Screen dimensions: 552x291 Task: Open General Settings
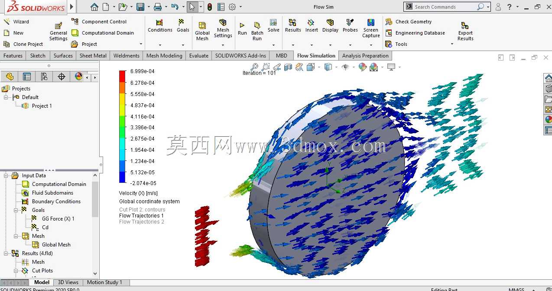pyautogui.click(x=58, y=31)
